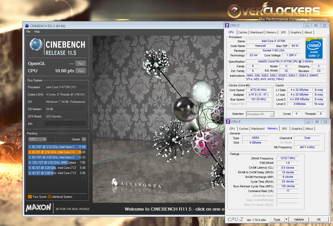Click OK in lower CPU-Z window
Viewport: 333px width, 226px height.
click(319, 219)
